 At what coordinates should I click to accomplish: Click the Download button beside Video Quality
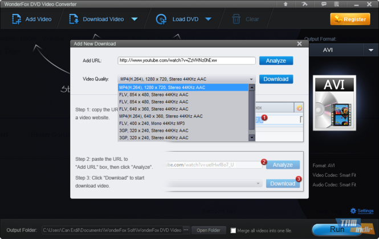[x=276, y=79]
